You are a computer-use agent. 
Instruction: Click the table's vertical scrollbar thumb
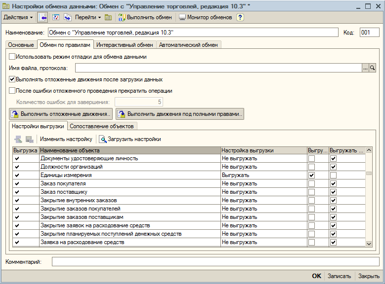pyautogui.click(x=369, y=173)
